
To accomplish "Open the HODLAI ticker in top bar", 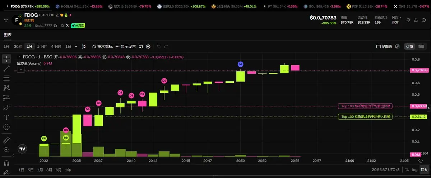I will point(79,6).
